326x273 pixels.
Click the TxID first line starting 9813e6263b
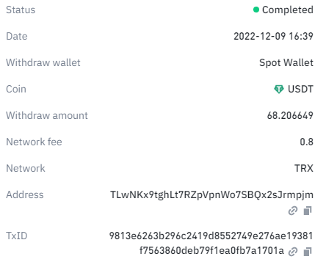click(211, 236)
